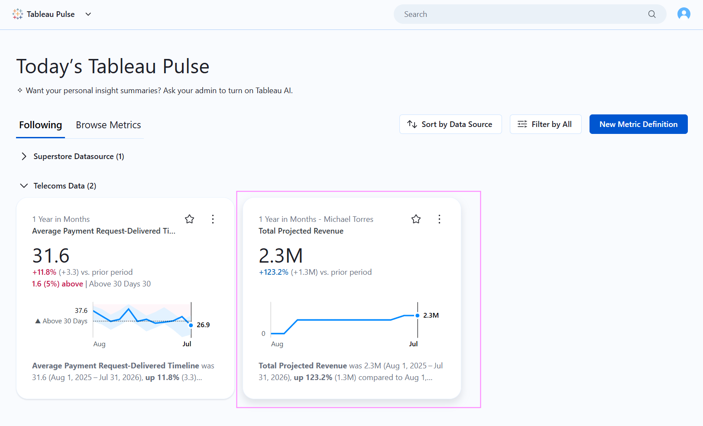This screenshot has height=426, width=703.
Task: Click the Sort by Data Source button
Action: pos(450,124)
